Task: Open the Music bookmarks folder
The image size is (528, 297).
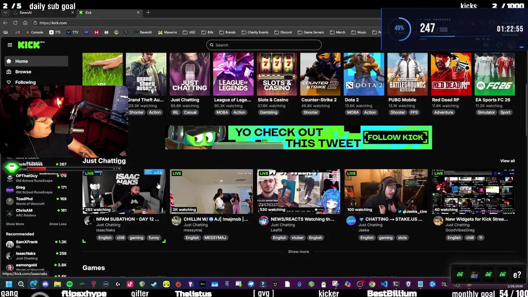Action: (x=358, y=32)
